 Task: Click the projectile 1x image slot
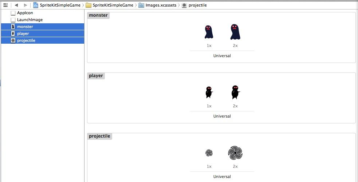[x=209, y=153]
